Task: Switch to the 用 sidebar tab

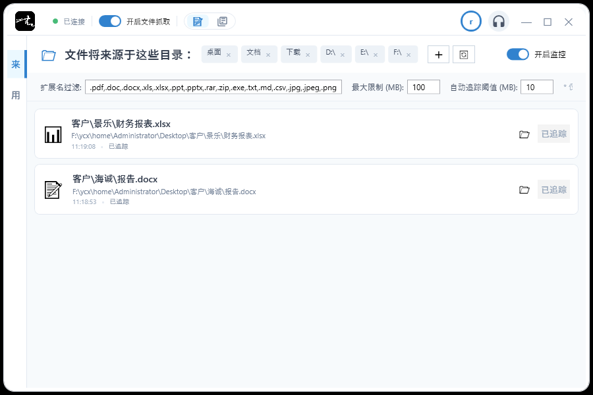Action: (15, 95)
